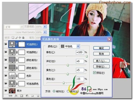The height and width of the screenshot is (101, 134).
Task: Hide the 可选颜色3 layer eye icon
Action: (6, 44)
